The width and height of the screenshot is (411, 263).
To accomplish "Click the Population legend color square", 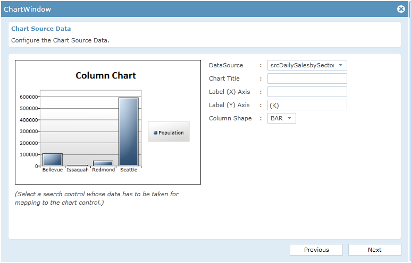I will click(x=155, y=133).
